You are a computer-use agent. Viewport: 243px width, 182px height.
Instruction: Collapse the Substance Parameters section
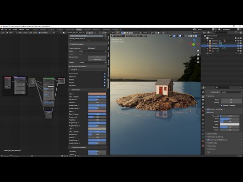[x=78, y=67]
